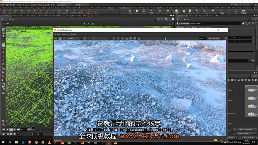258x145 pixels.
Task: Open Chrome from the taskbar
Action: (x=36, y=142)
